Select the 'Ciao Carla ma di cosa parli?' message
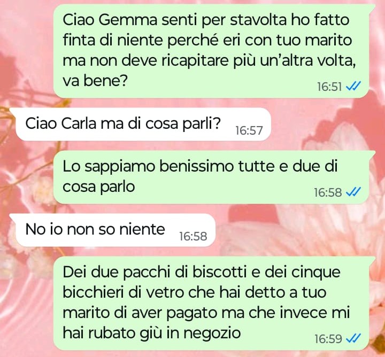385x357 pixels. click(143, 124)
